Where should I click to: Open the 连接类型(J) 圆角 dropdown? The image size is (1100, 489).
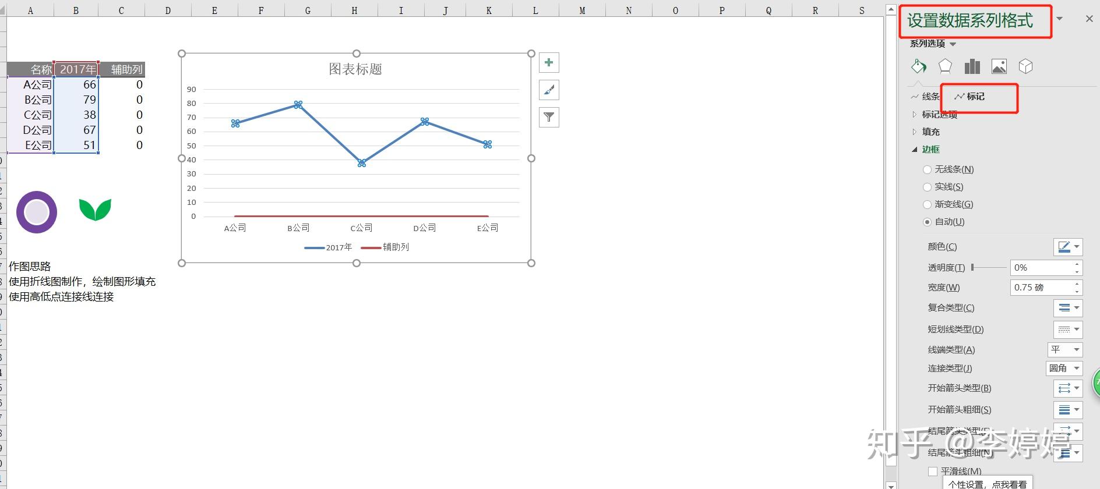point(1064,368)
